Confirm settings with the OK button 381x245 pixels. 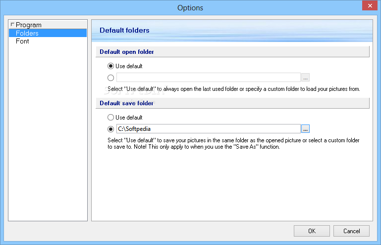[x=312, y=231]
